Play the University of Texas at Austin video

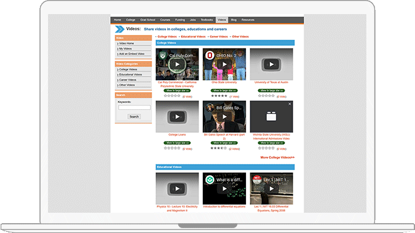271,64
